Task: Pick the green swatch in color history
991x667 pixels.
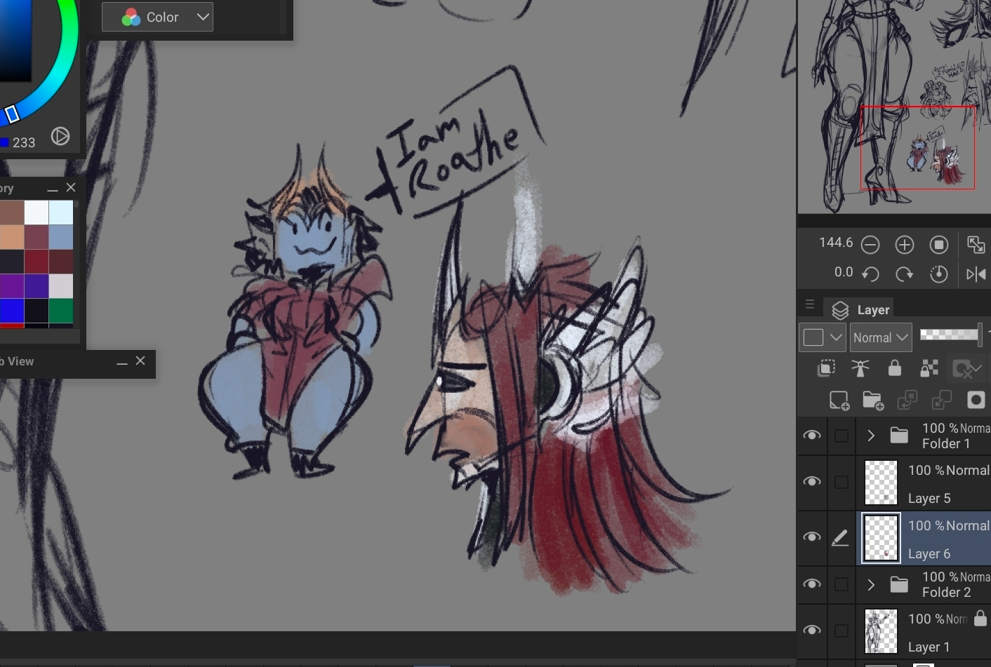Action: tap(61, 310)
